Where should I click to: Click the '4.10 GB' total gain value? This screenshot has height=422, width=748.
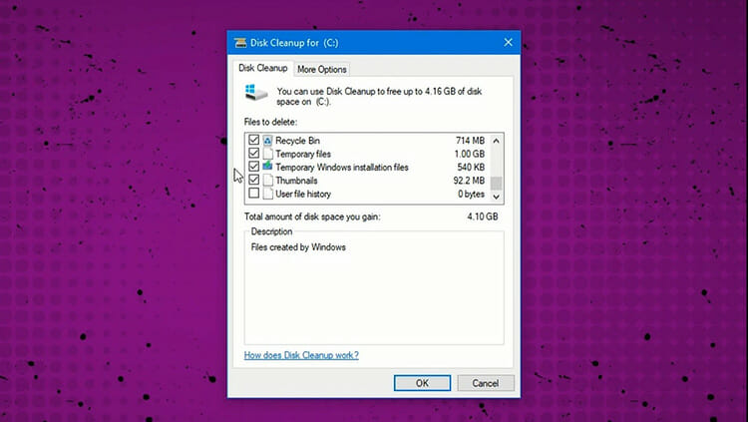483,216
